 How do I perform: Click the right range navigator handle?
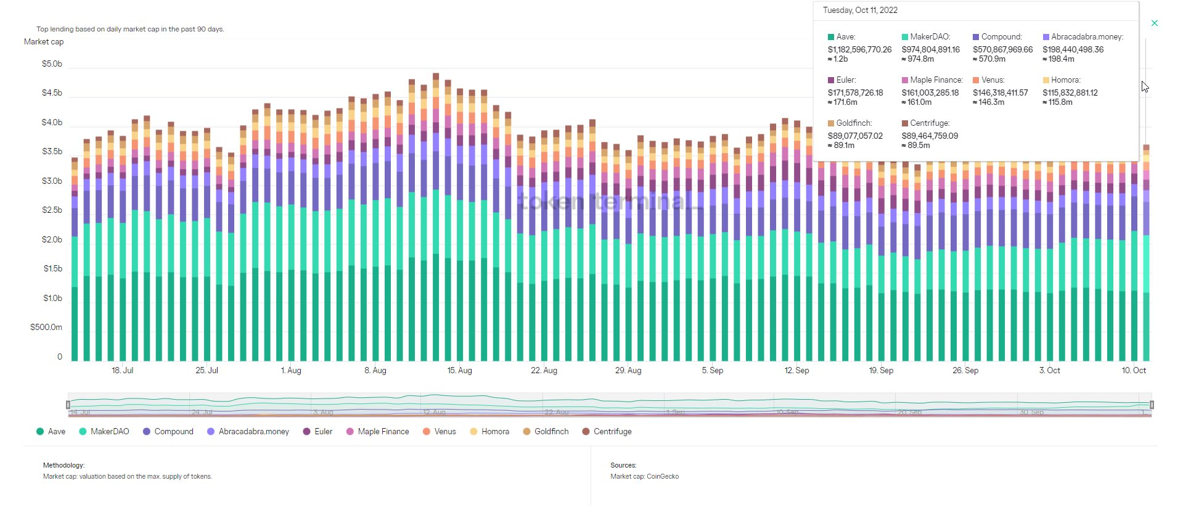(1151, 405)
